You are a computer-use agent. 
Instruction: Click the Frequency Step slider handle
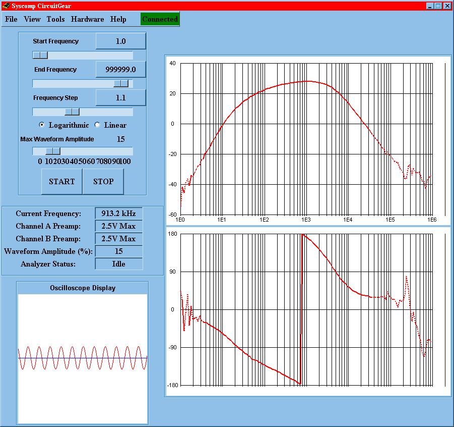72,112
